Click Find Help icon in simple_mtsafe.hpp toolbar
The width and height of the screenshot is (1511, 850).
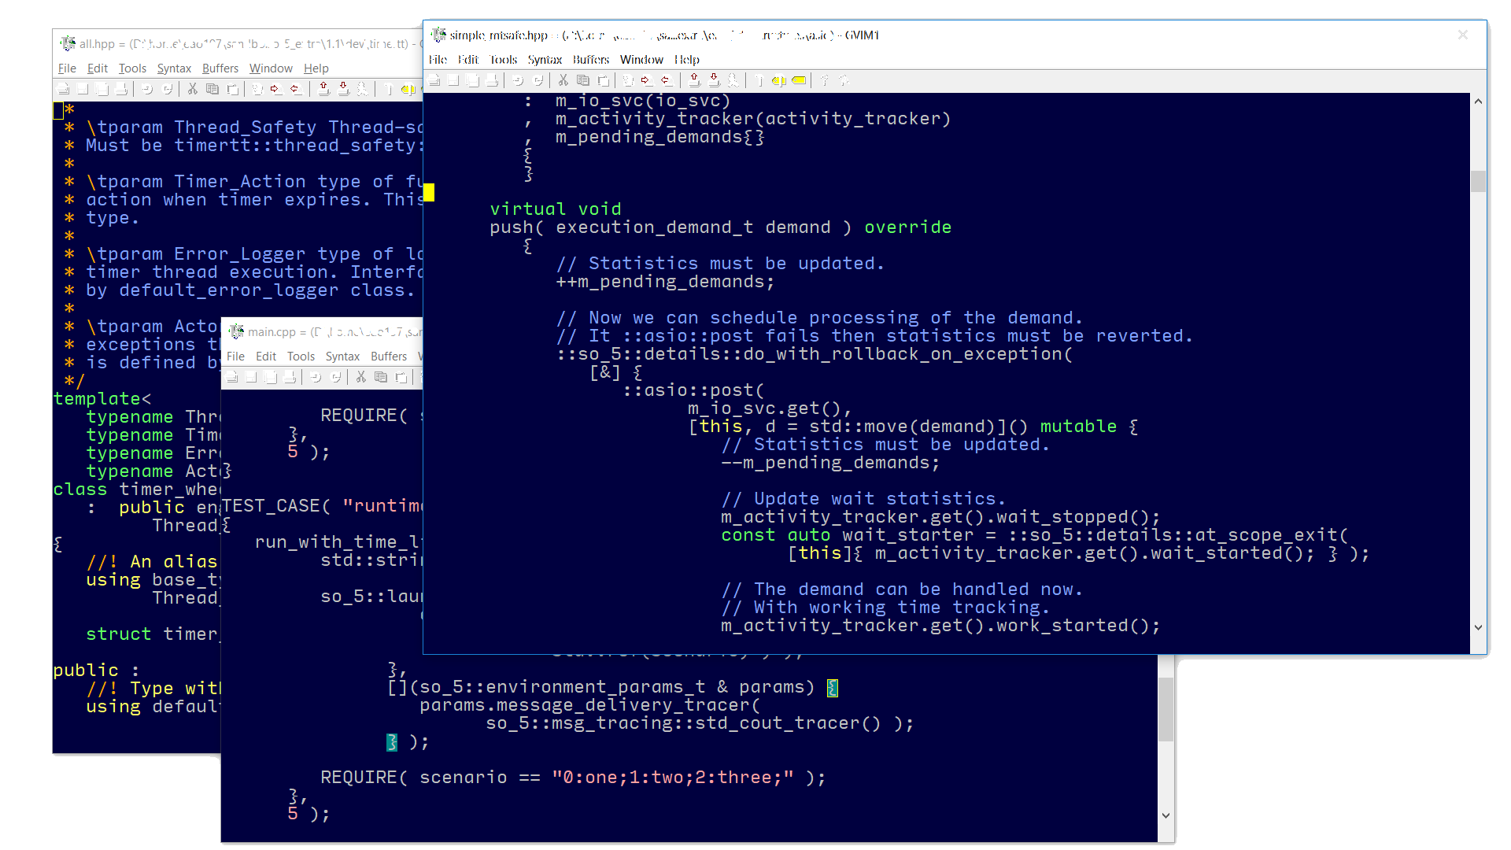(844, 80)
